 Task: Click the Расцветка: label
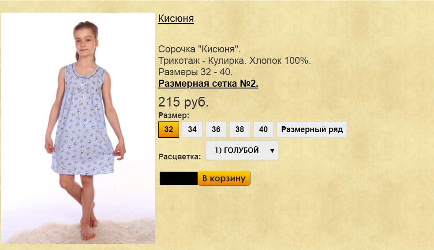[180, 157]
